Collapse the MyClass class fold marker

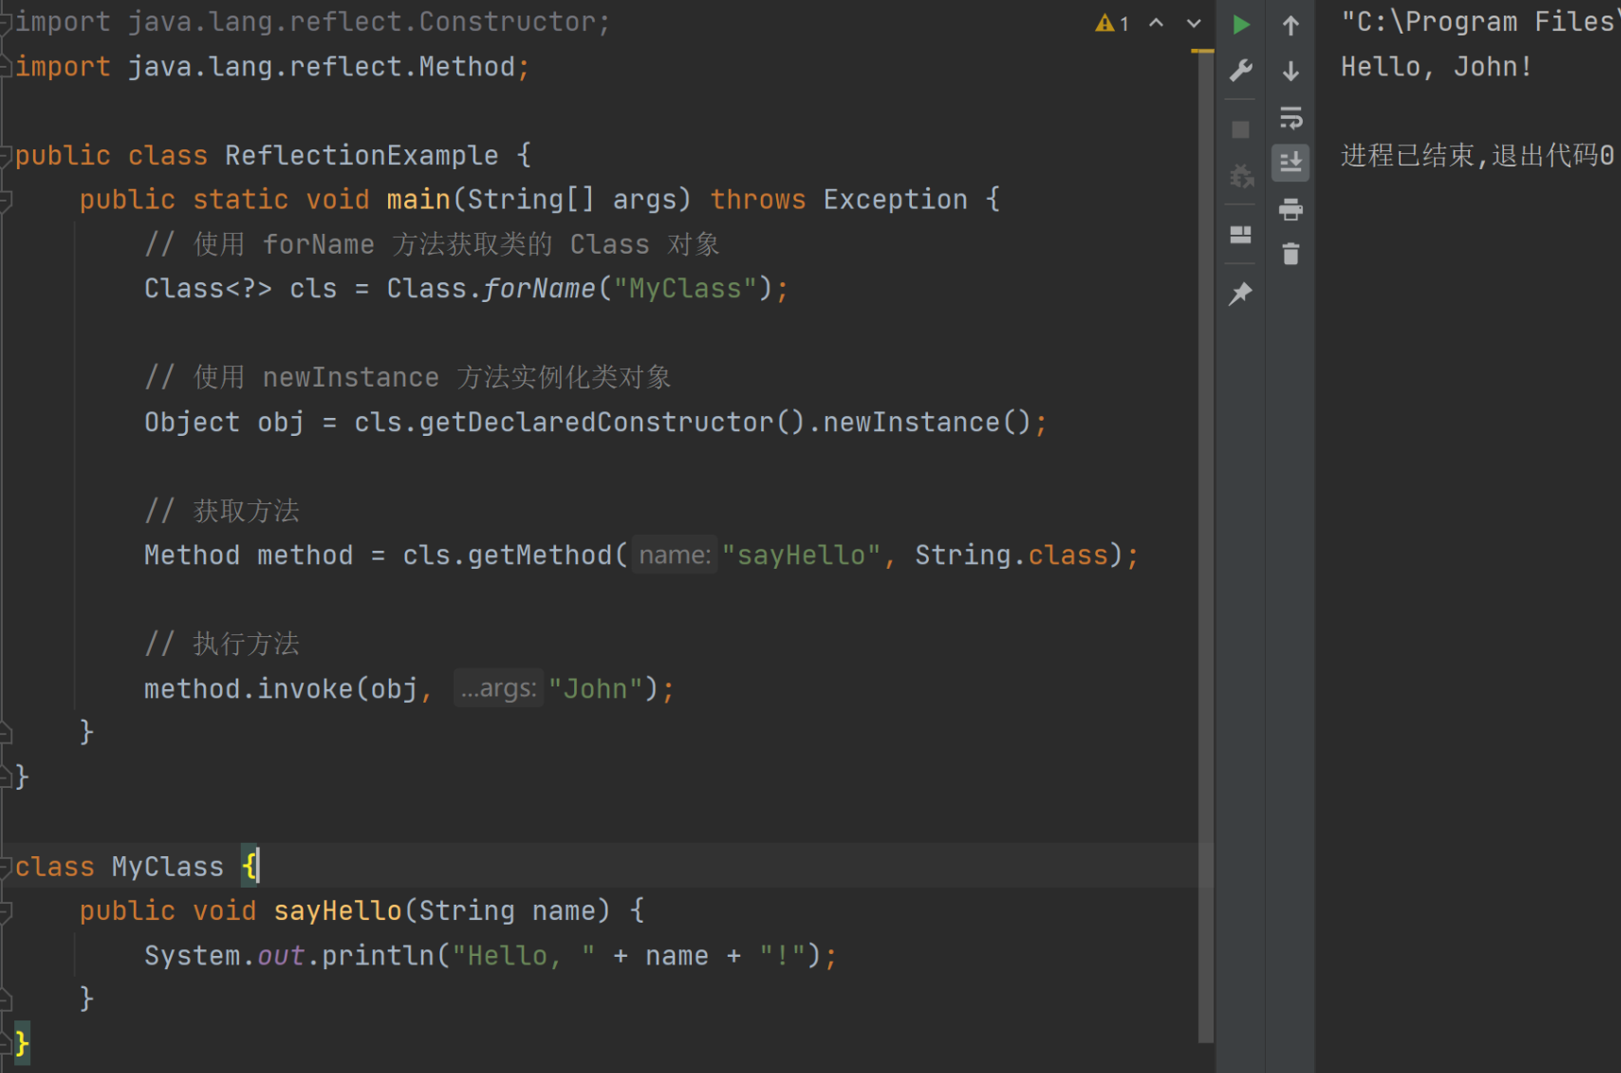(x=6, y=866)
